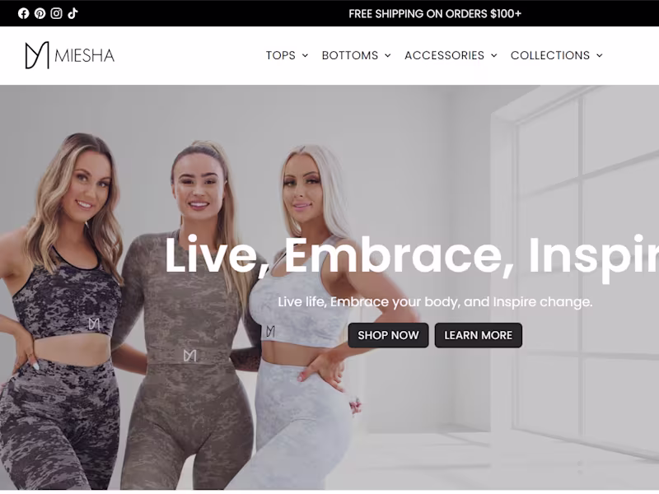Open the TOPS menu item
659x494 pixels.
tap(281, 55)
